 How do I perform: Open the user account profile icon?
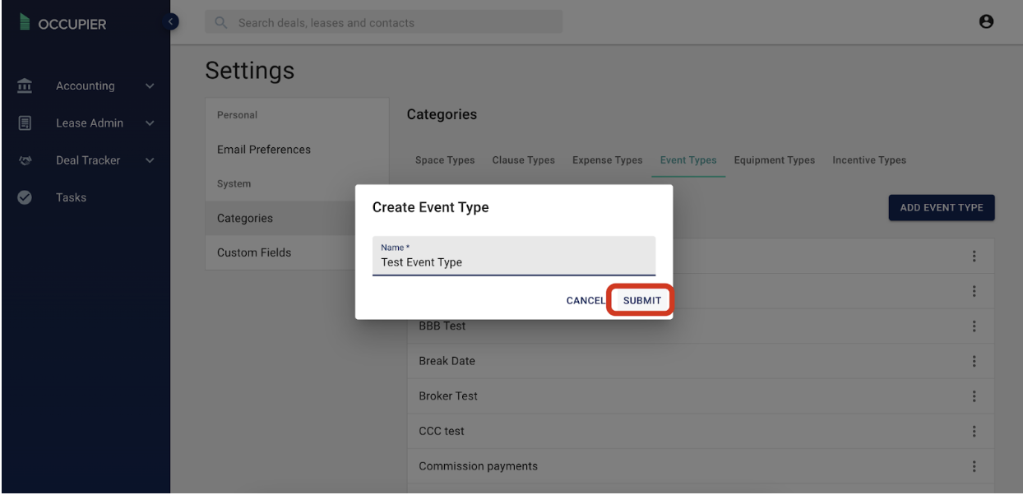(987, 22)
